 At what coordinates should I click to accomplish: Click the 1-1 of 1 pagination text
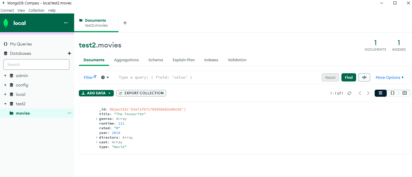[x=336, y=93]
